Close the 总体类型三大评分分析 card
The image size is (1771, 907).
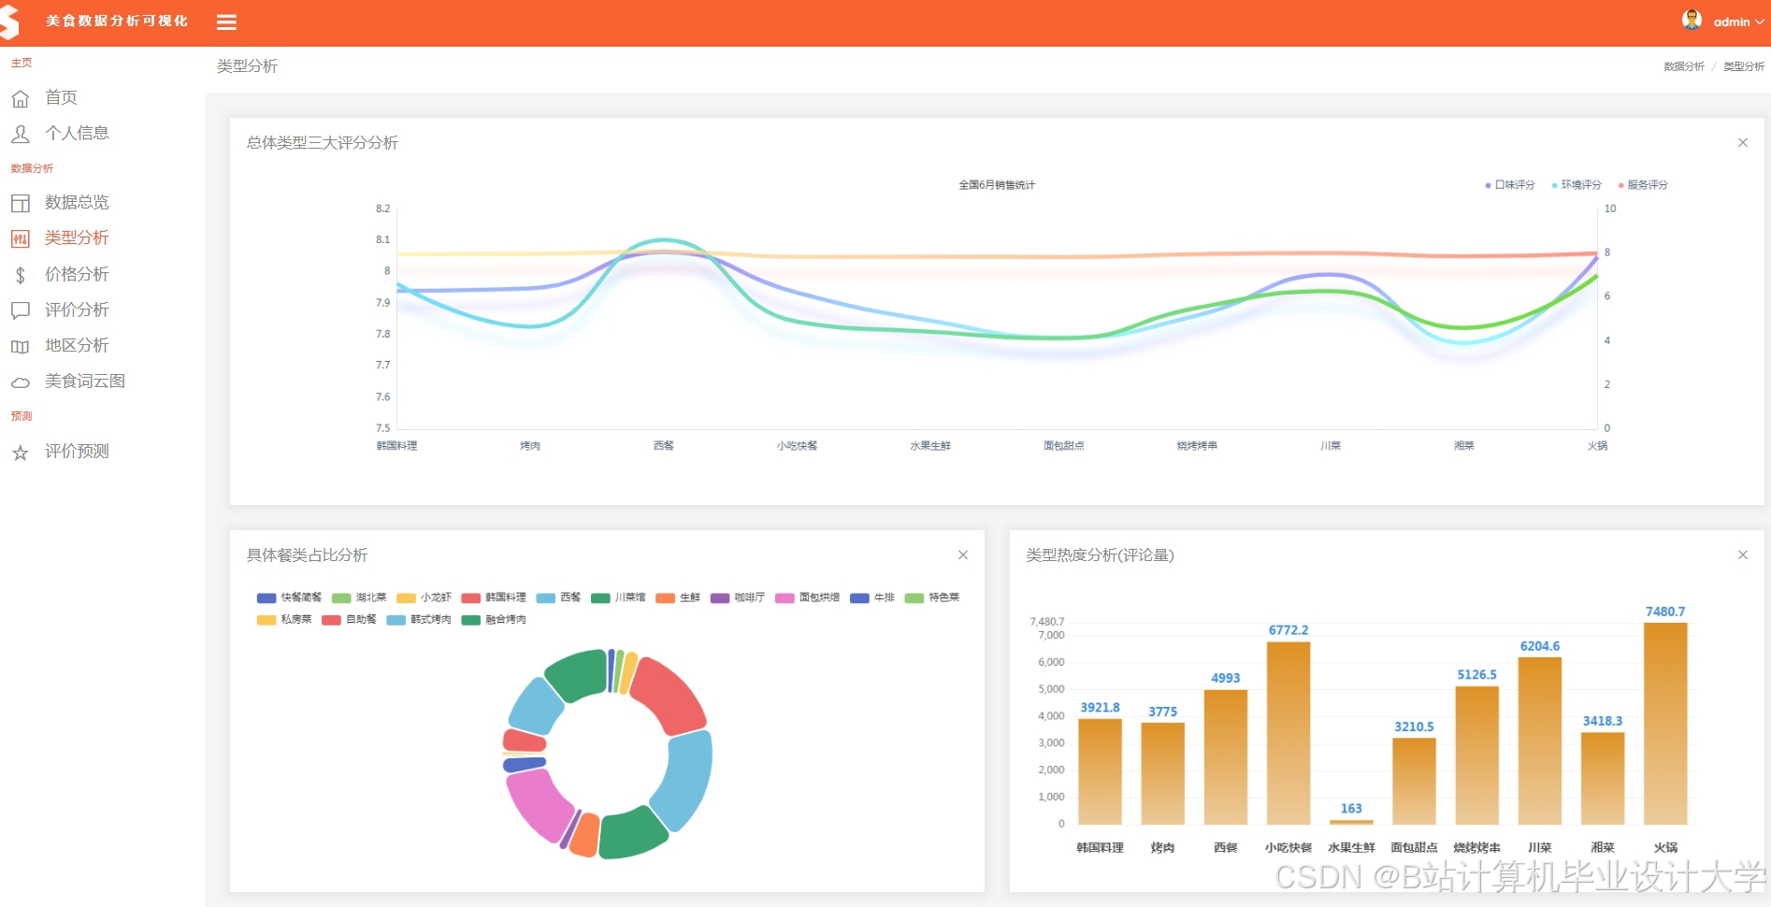(1742, 142)
